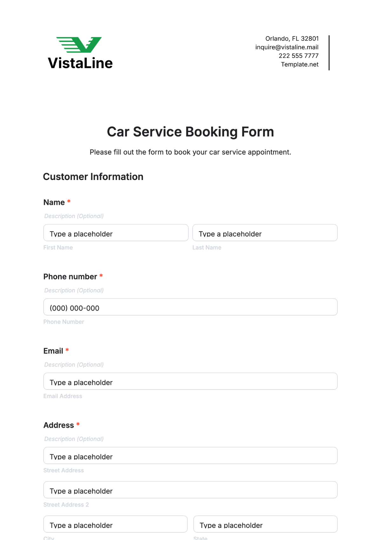Click the 222 555 7777 phone number
This screenshot has width=381, height=540.
tap(298, 56)
